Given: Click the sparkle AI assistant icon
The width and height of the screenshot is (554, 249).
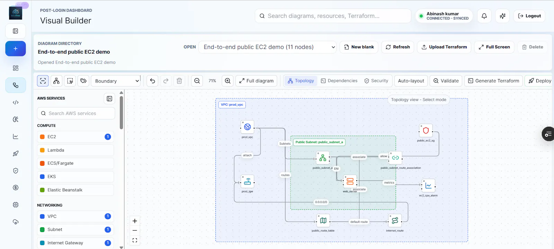Looking at the screenshot, I should (x=502, y=16).
